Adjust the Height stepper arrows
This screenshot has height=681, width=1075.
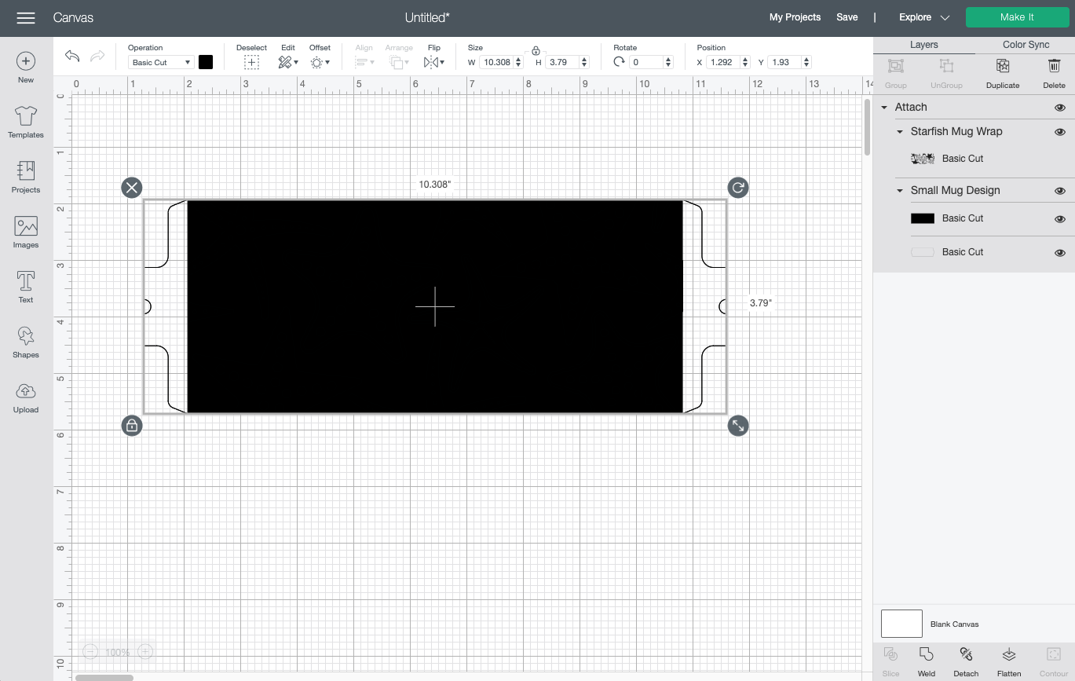coord(584,62)
